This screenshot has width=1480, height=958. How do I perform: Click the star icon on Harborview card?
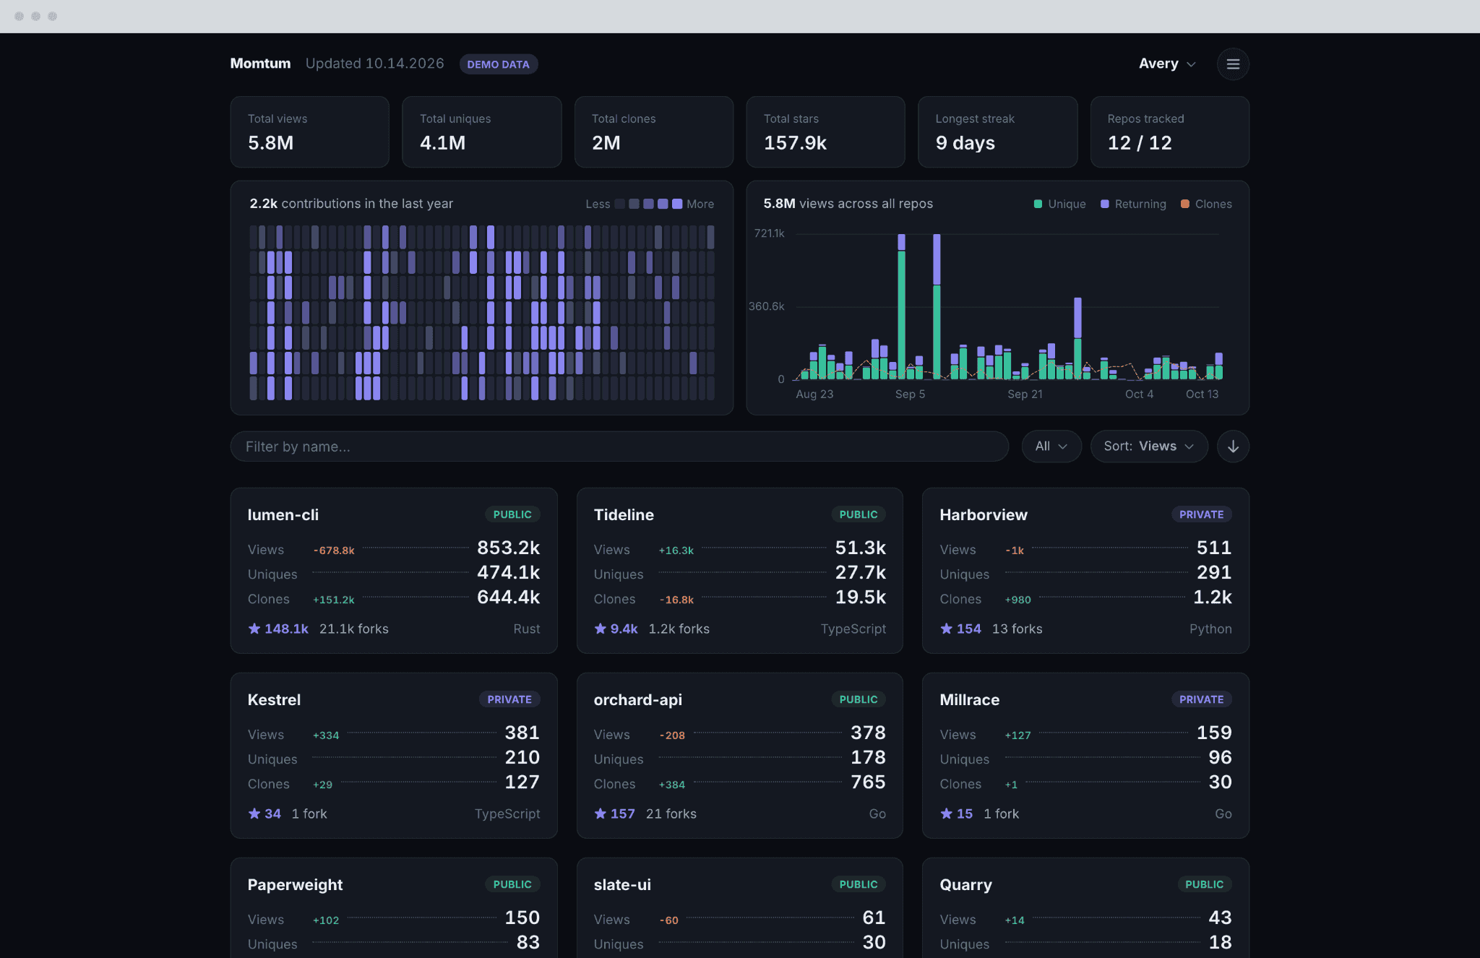(947, 629)
